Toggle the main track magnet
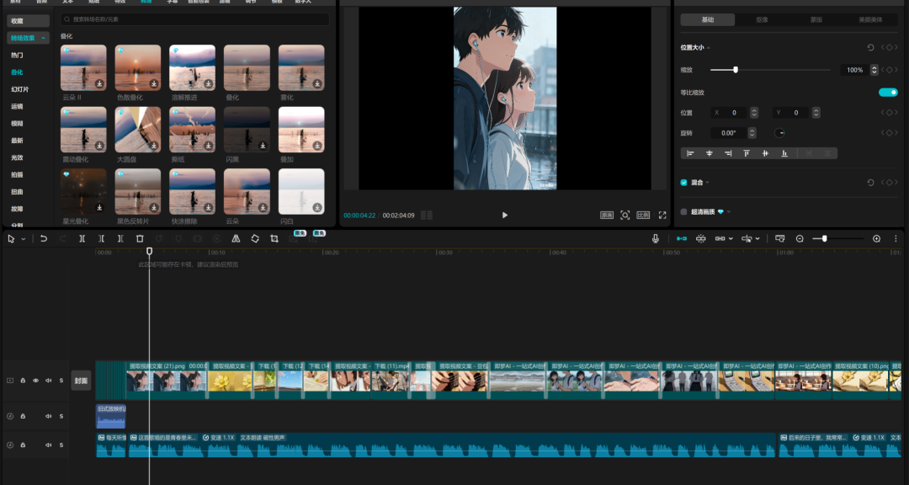Viewport: 909px width, 485px height. [x=682, y=238]
